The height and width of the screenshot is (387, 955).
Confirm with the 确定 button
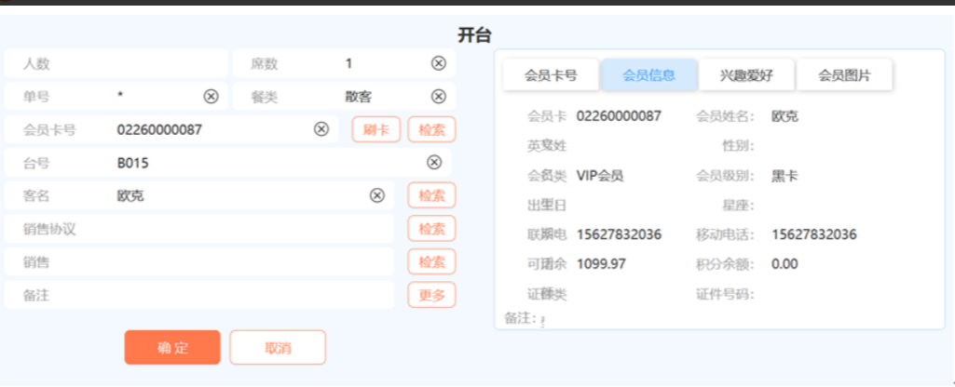172,348
